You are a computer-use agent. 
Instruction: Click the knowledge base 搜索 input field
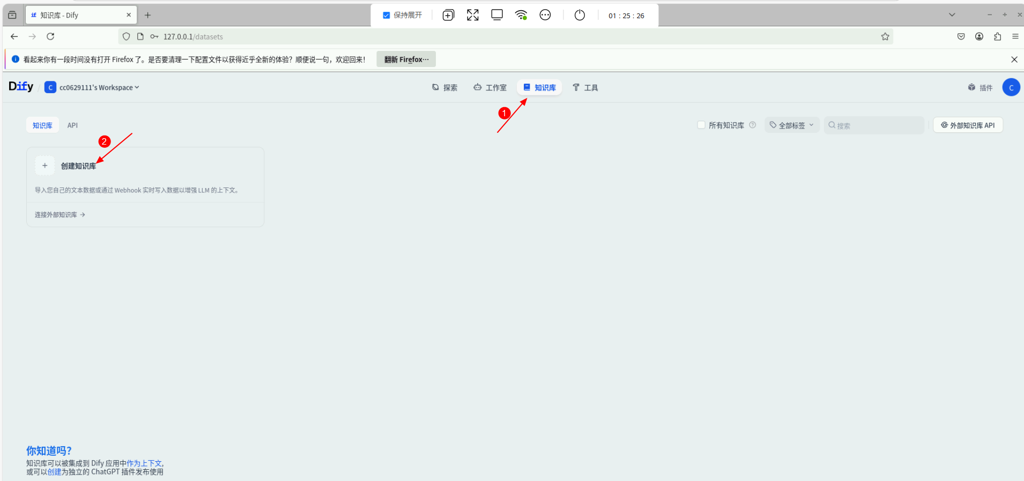click(x=874, y=125)
